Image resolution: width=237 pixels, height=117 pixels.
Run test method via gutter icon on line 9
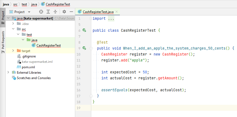tap(84, 48)
